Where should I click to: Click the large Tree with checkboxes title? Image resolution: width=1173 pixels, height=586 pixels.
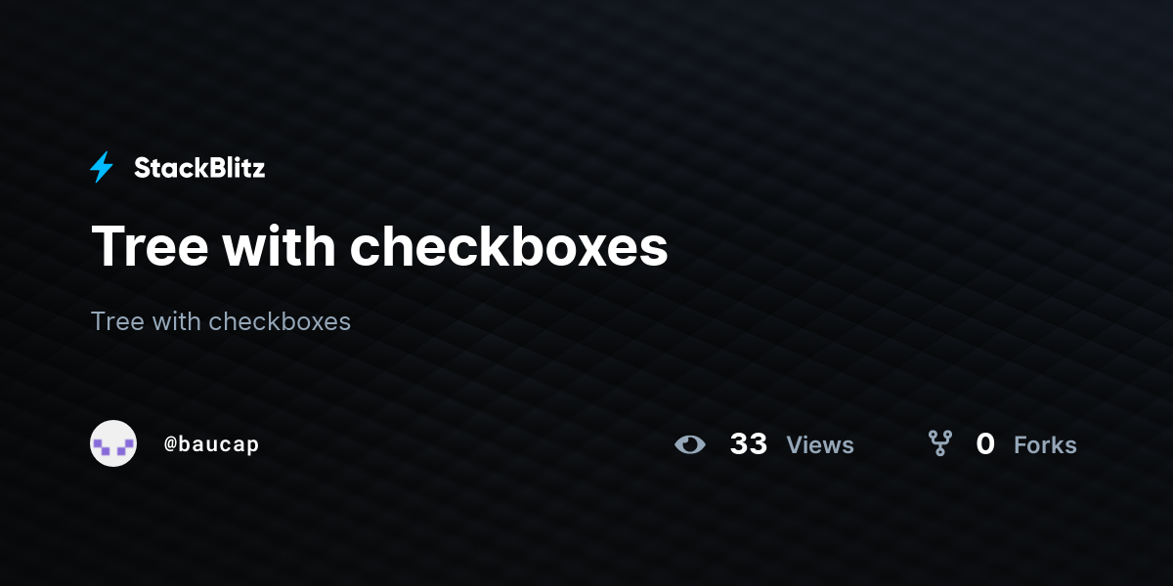click(379, 245)
